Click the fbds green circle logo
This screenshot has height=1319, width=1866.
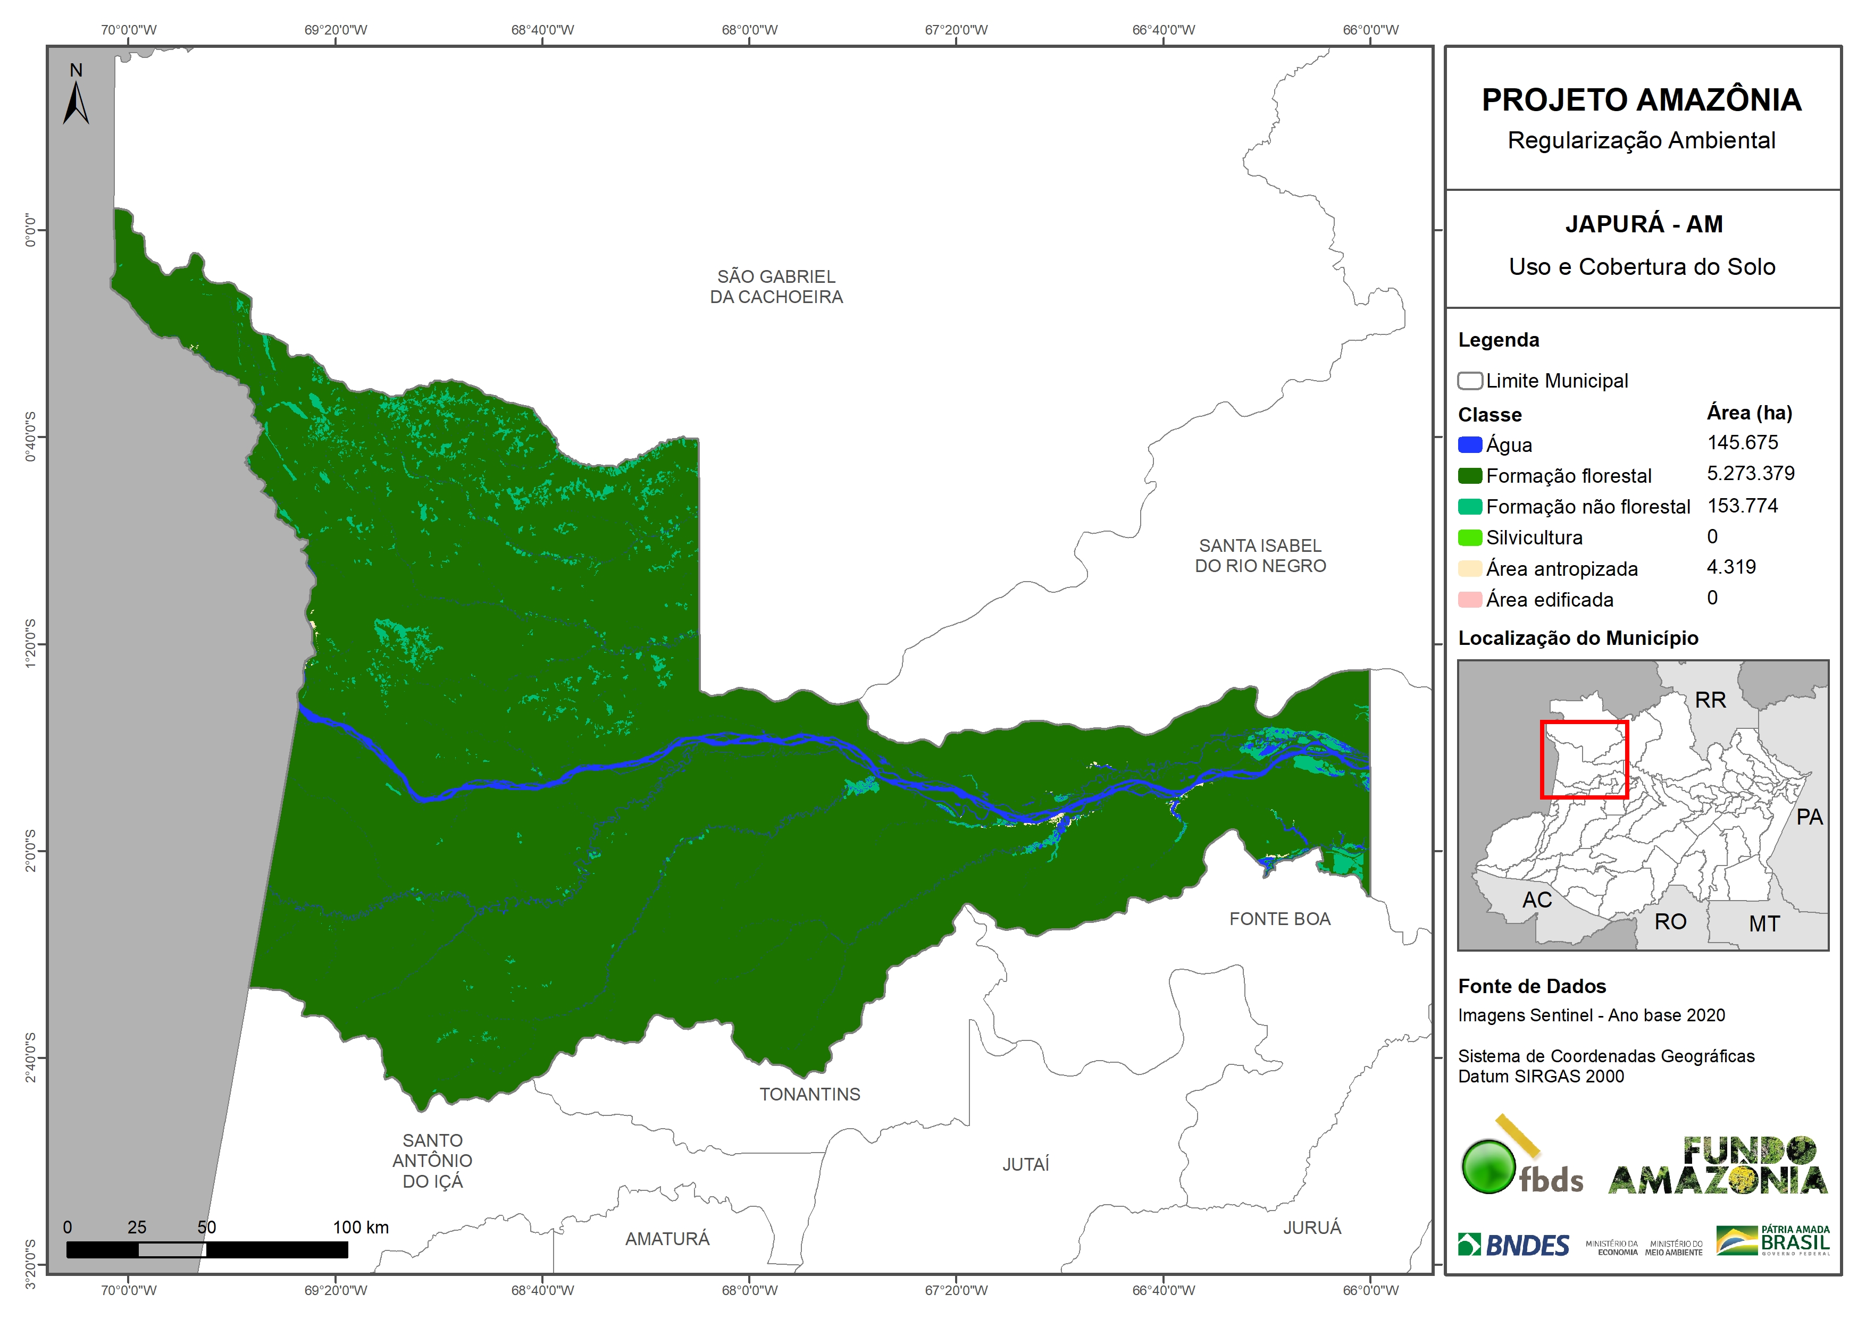click(1488, 1166)
